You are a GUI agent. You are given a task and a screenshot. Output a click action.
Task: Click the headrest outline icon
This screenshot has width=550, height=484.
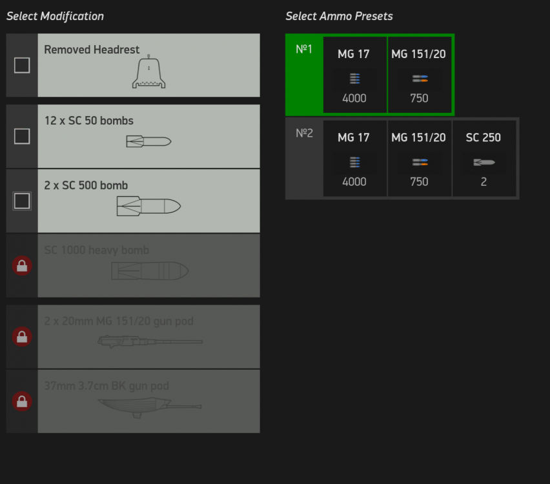click(x=148, y=72)
